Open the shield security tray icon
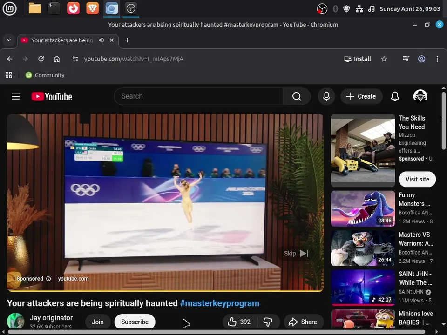The width and height of the screenshot is (447, 335). (346, 9)
